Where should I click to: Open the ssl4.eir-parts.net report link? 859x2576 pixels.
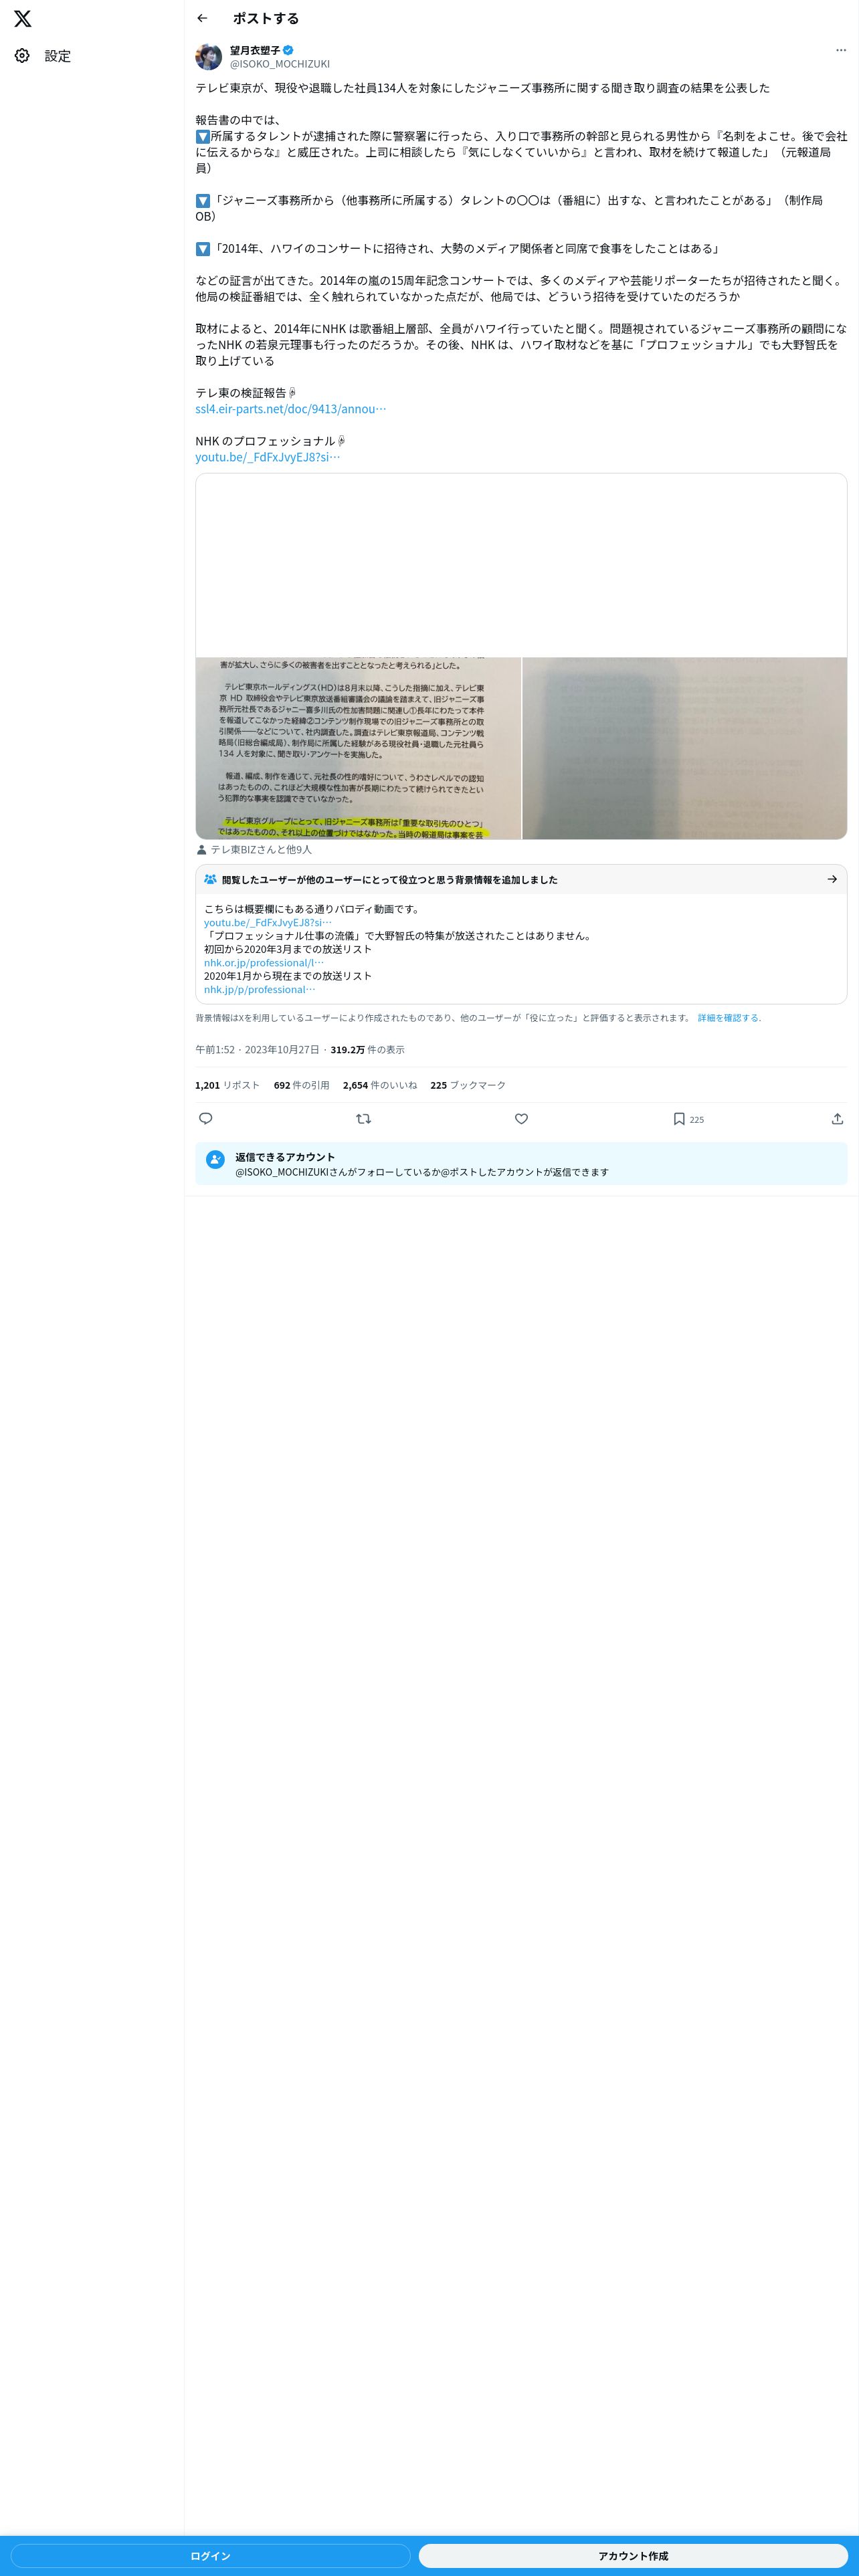point(290,409)
